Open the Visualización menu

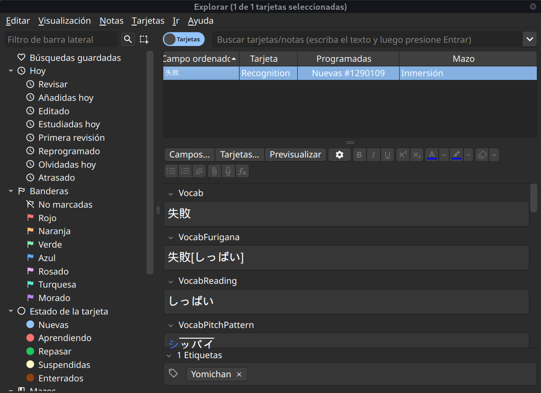pyautogui.click(x=64, y=21)
